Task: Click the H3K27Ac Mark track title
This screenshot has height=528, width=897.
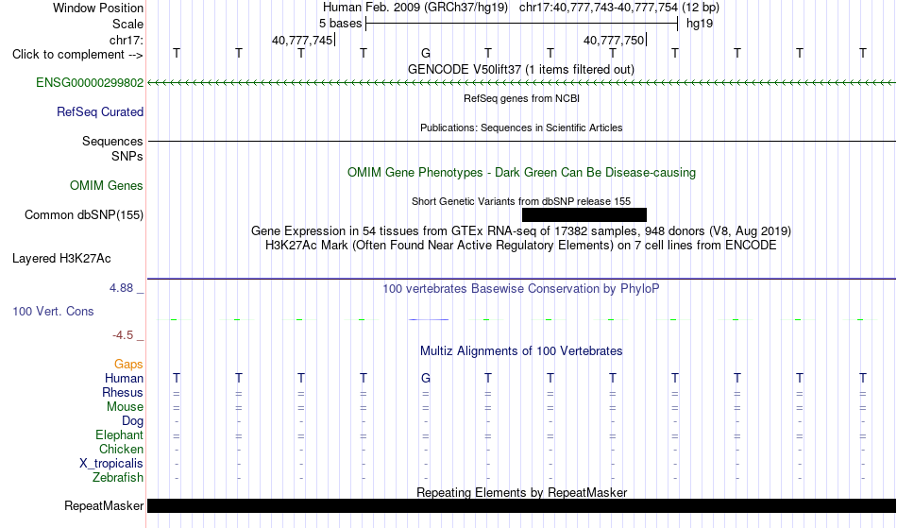Action: tap(521, 246)
